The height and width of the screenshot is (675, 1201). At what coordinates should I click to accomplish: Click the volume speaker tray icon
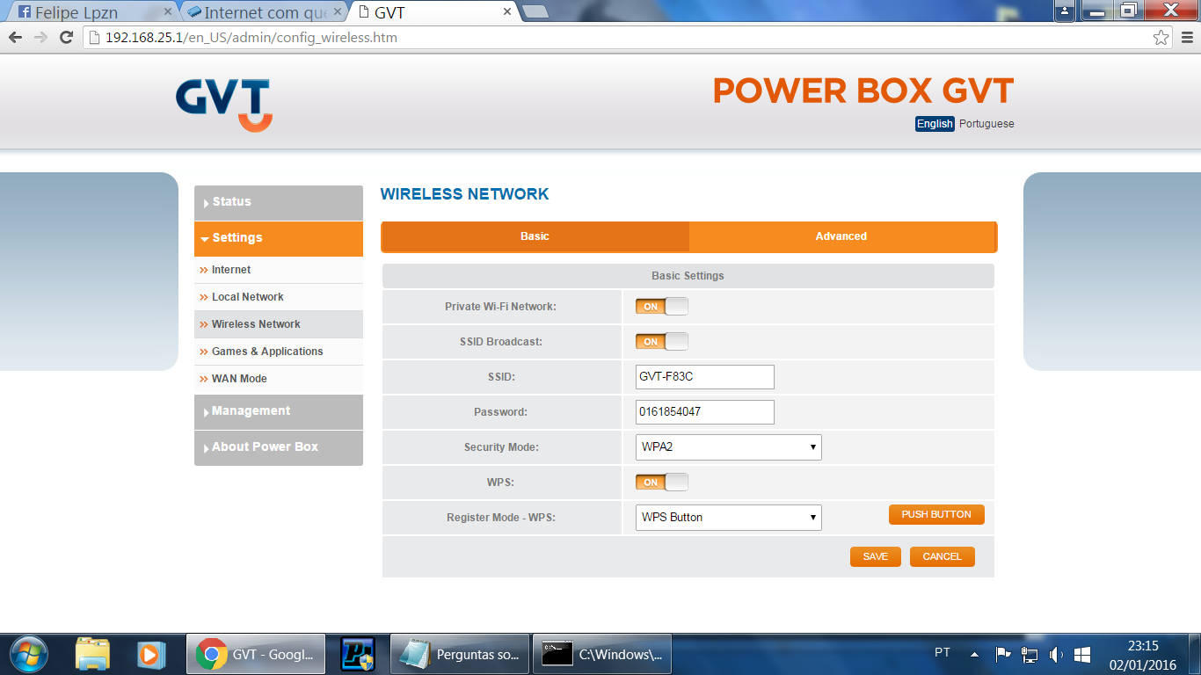coord(1056,655)
